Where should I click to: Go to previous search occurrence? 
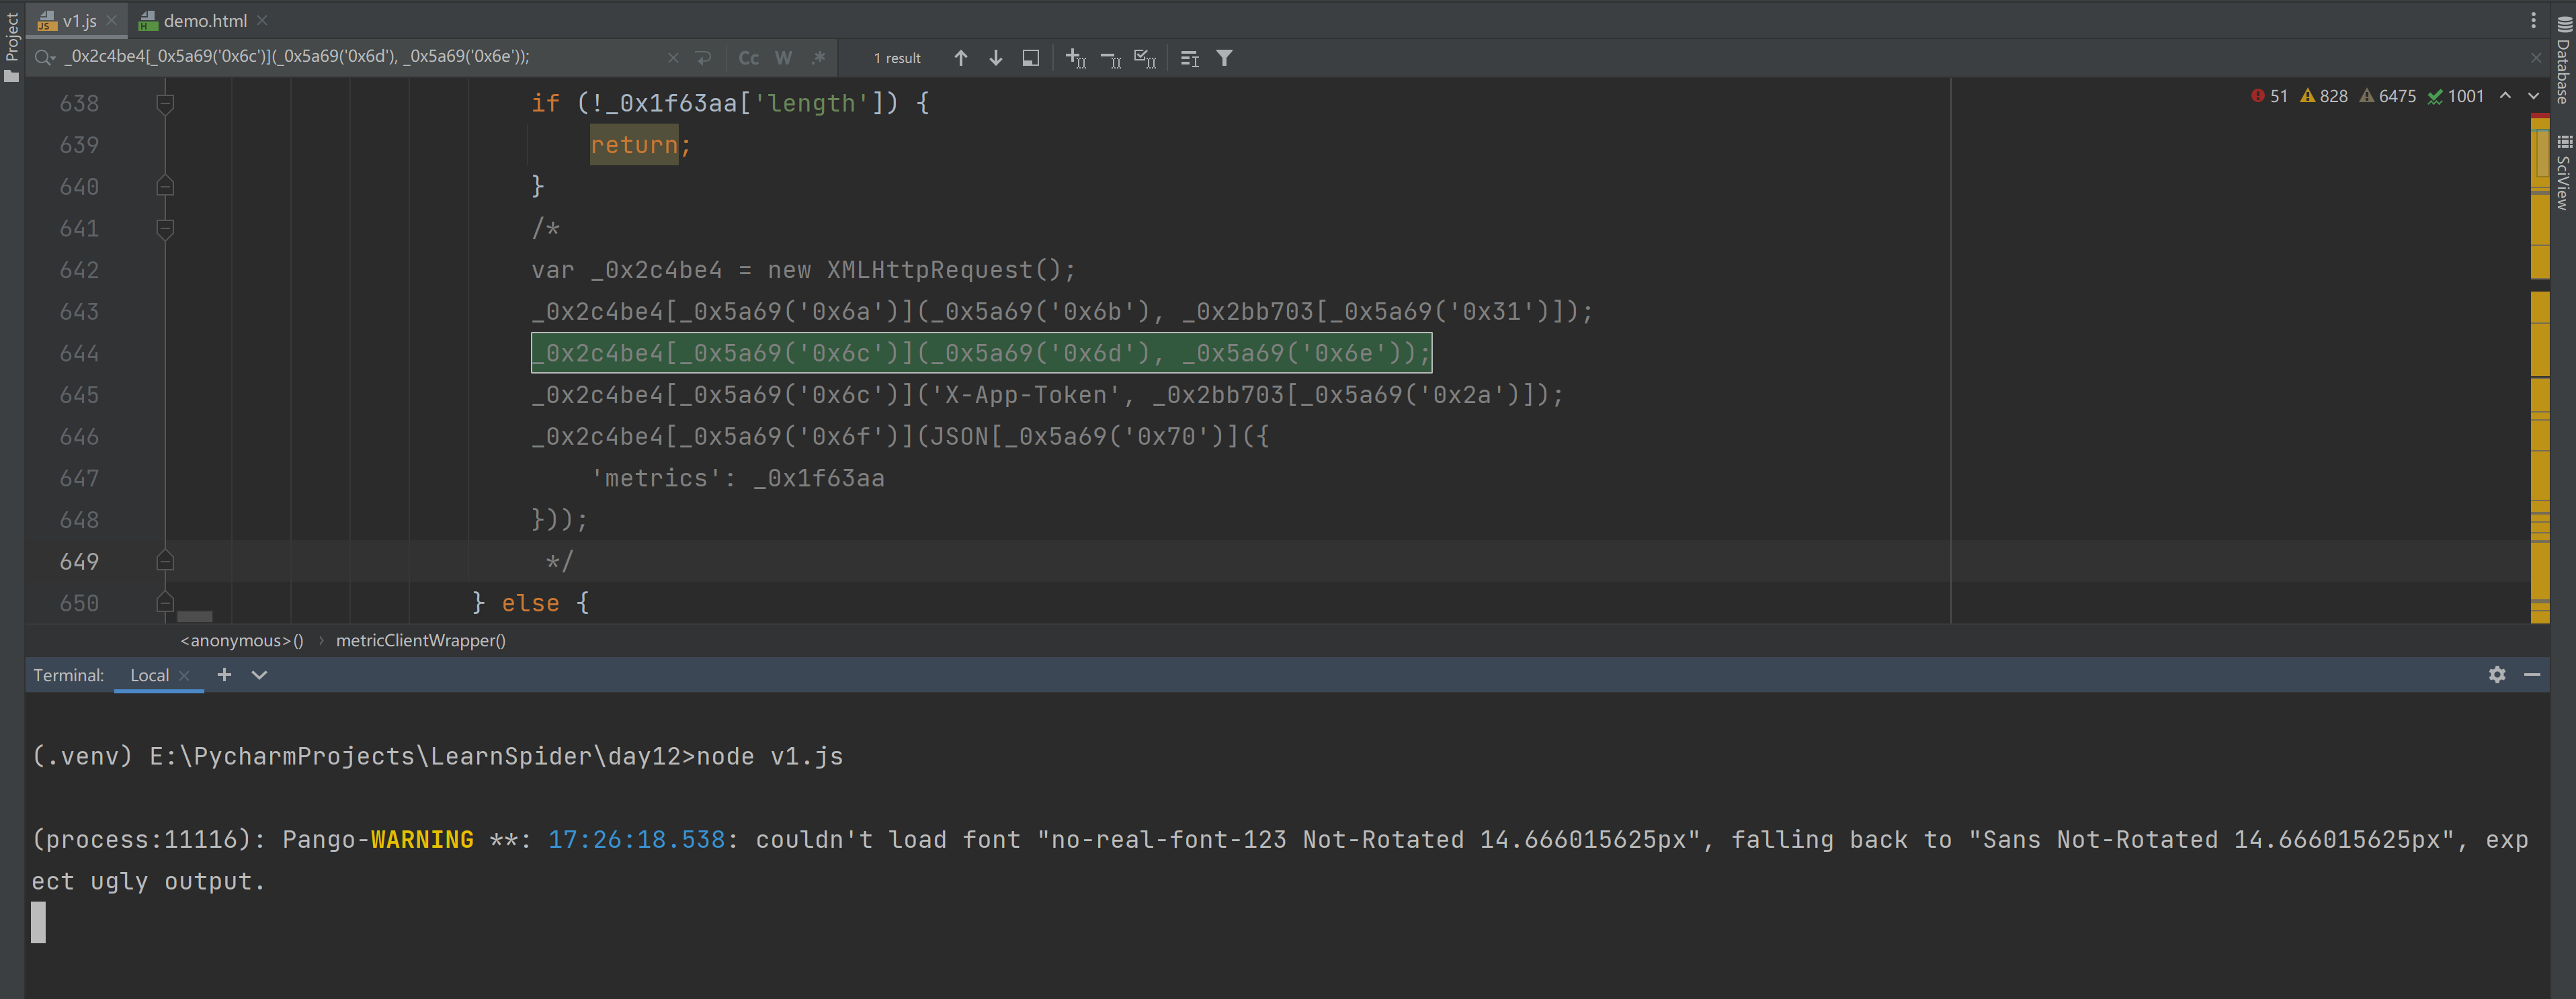tap(961, 58)
